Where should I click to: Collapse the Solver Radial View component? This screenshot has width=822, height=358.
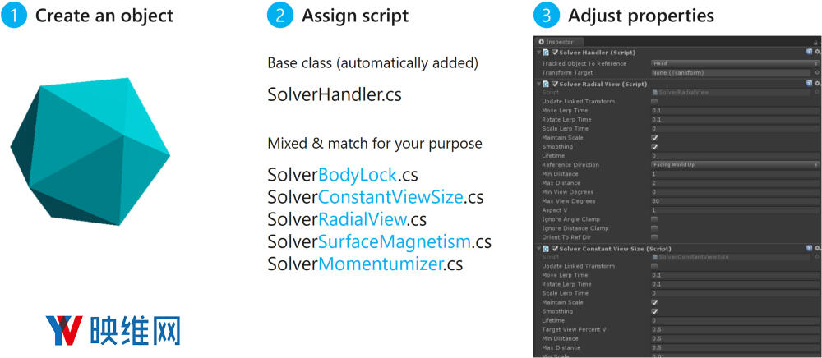click(539, 84)
